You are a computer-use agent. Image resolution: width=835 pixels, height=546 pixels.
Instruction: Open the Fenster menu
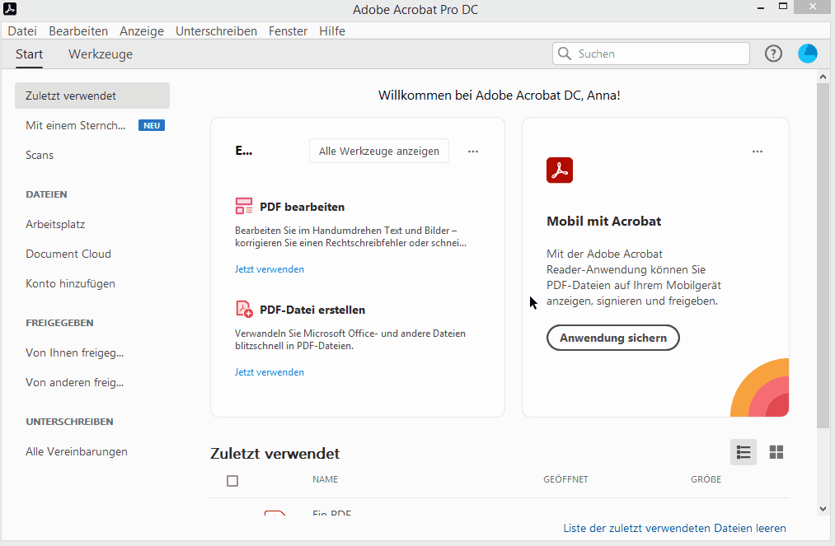288,30
